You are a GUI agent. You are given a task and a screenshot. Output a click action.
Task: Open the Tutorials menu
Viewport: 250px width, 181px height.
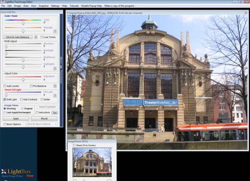[74, 6]
